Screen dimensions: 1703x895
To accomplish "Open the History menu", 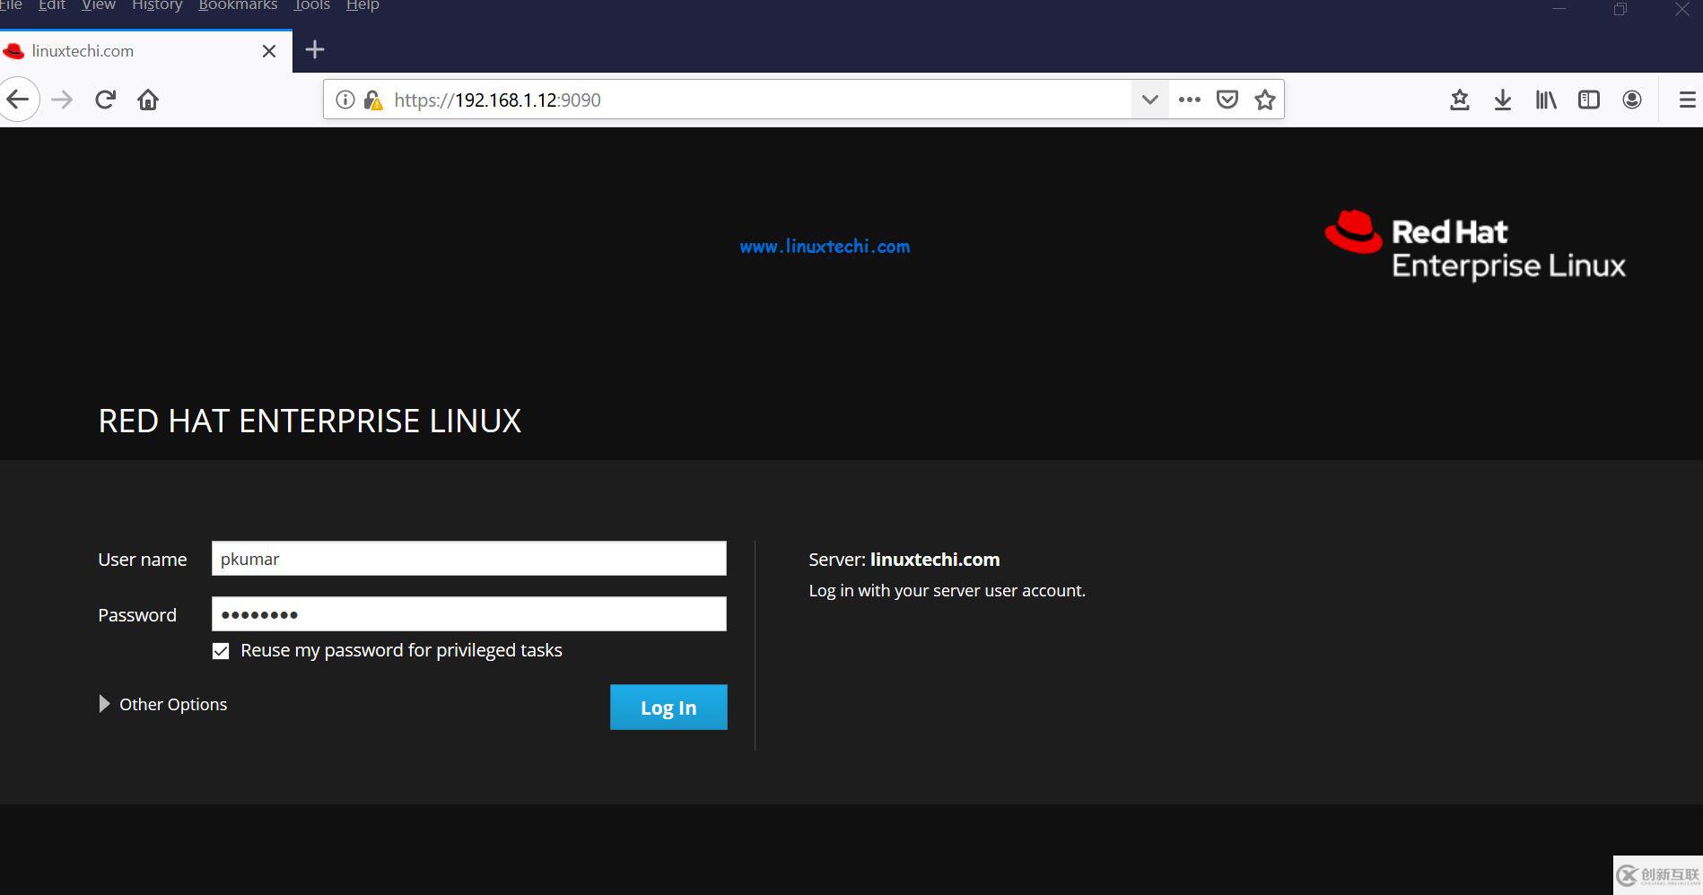I will pyautogui.click(x=157, y=5).
